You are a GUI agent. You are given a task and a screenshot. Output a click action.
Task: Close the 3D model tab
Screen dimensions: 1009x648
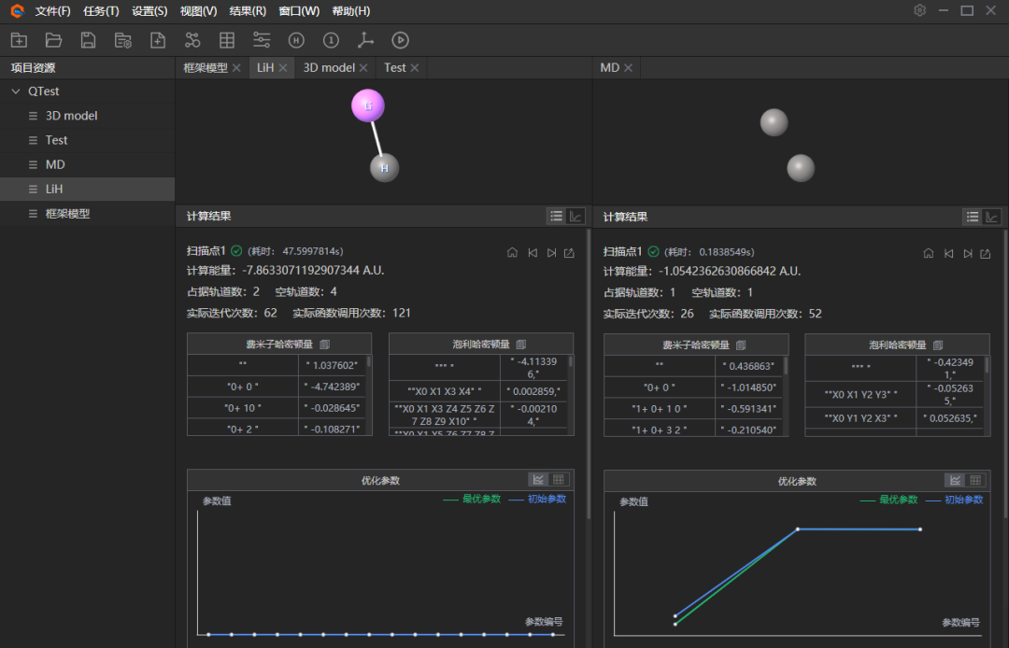pyautogui.click(x=363, y=67)
